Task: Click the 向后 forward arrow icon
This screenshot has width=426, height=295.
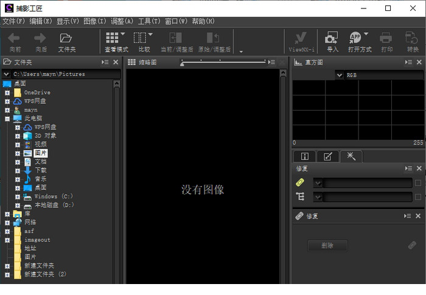Action: [41, 38]
